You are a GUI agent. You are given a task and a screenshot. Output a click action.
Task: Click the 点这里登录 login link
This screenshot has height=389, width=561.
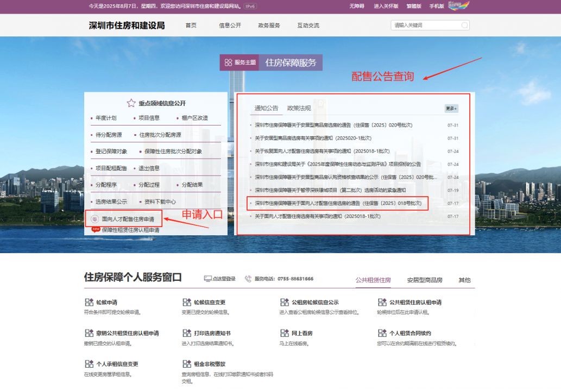pos(224,278)
